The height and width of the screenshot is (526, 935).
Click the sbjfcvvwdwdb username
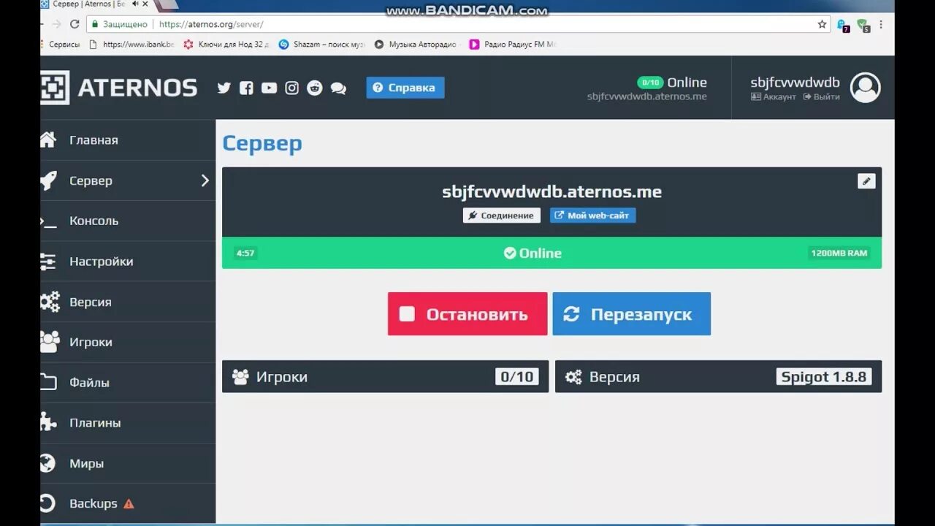(x=795, y=83)
